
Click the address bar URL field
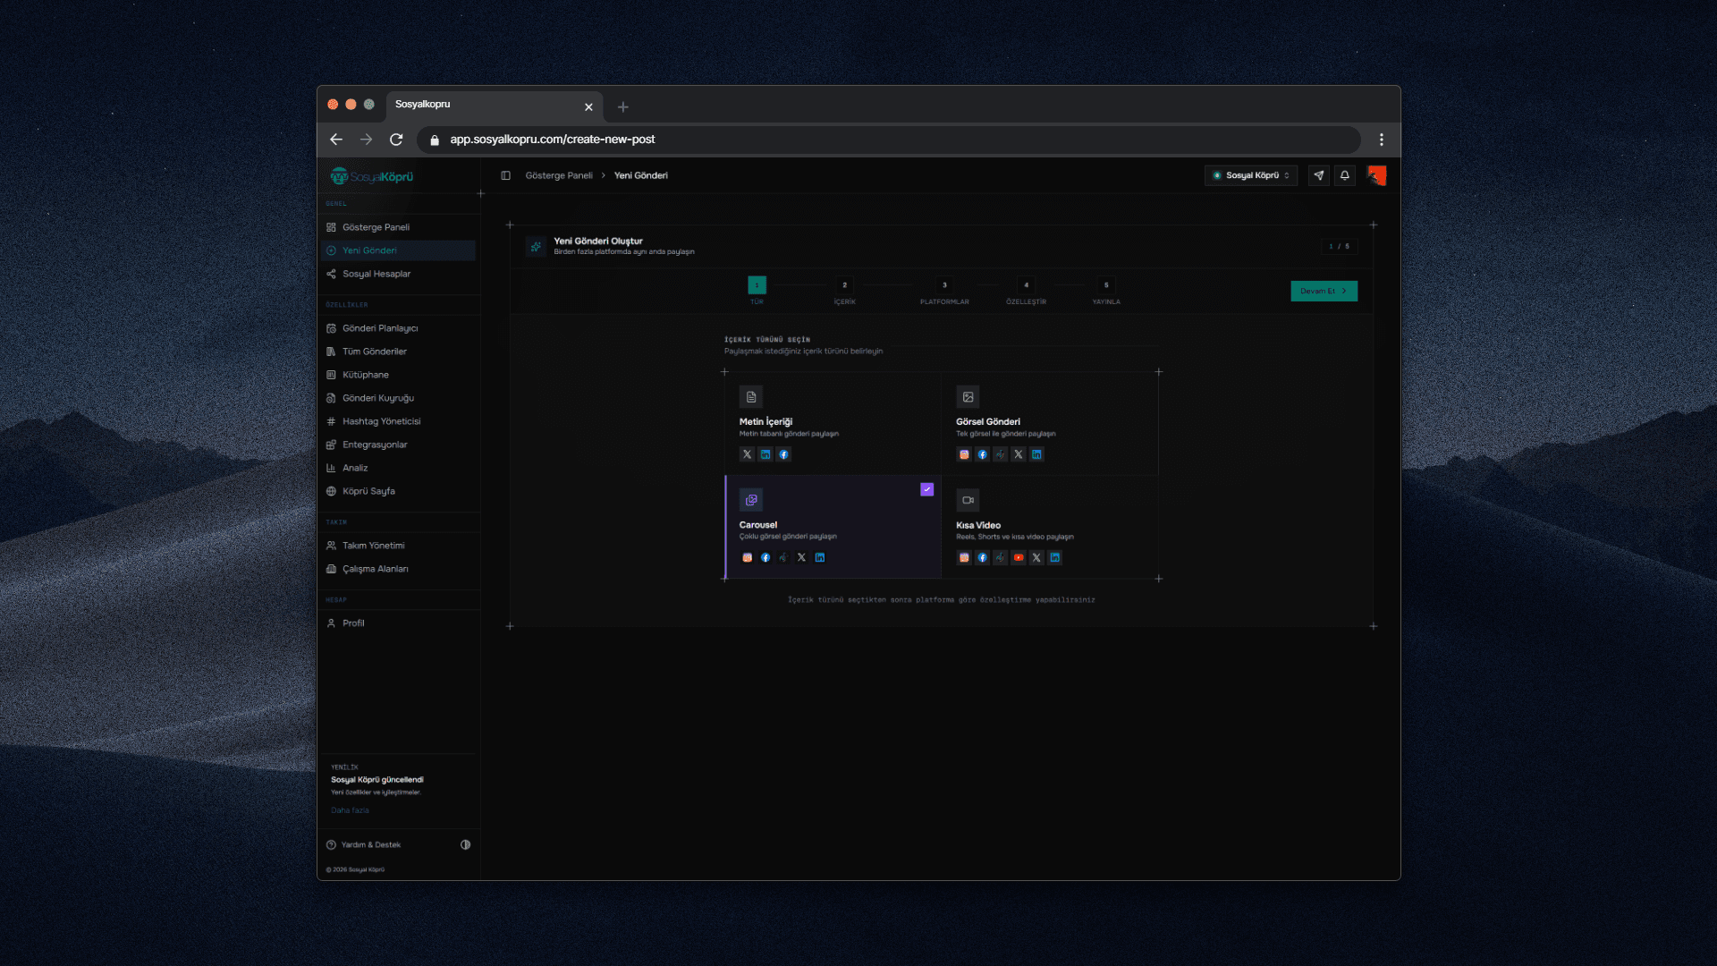click(x=889, y=140)
